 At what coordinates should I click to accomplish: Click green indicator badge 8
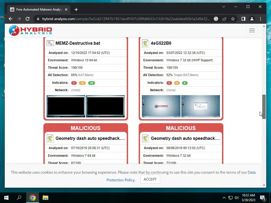[x=185, y=83]
